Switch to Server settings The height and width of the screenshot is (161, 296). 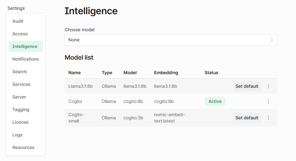(19, 97)
